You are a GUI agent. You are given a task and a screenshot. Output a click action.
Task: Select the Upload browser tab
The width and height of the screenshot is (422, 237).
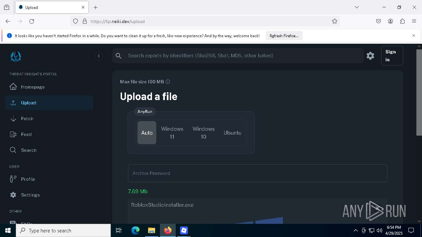coord(52,7)
